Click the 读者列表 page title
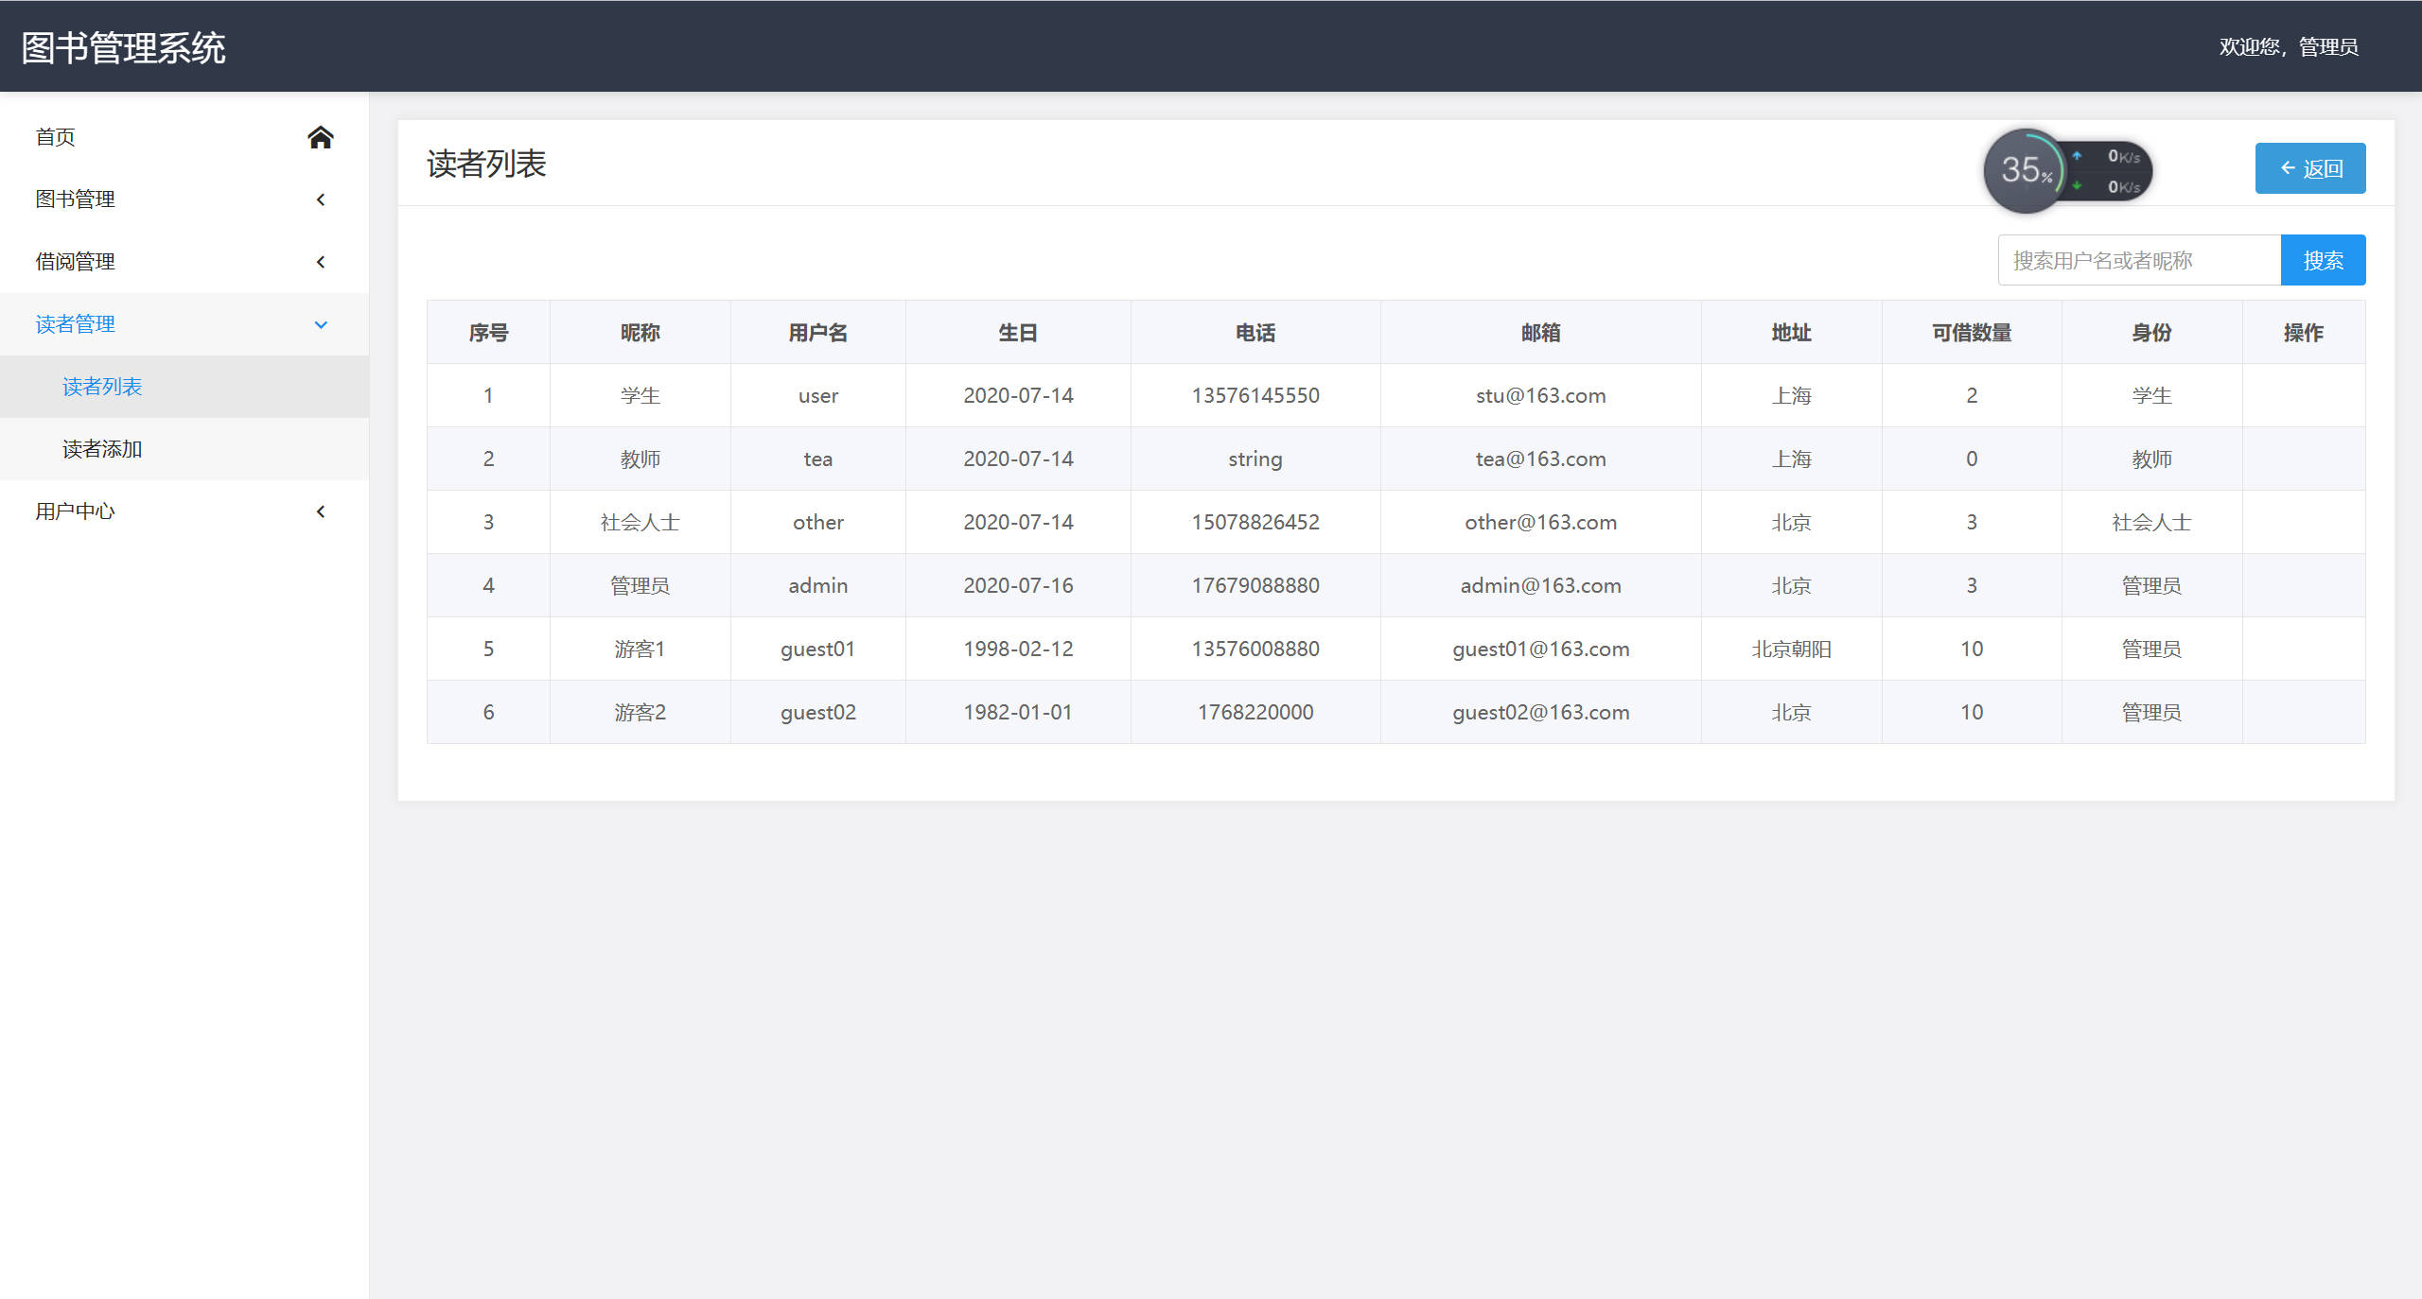 click(x=487, y=165)
